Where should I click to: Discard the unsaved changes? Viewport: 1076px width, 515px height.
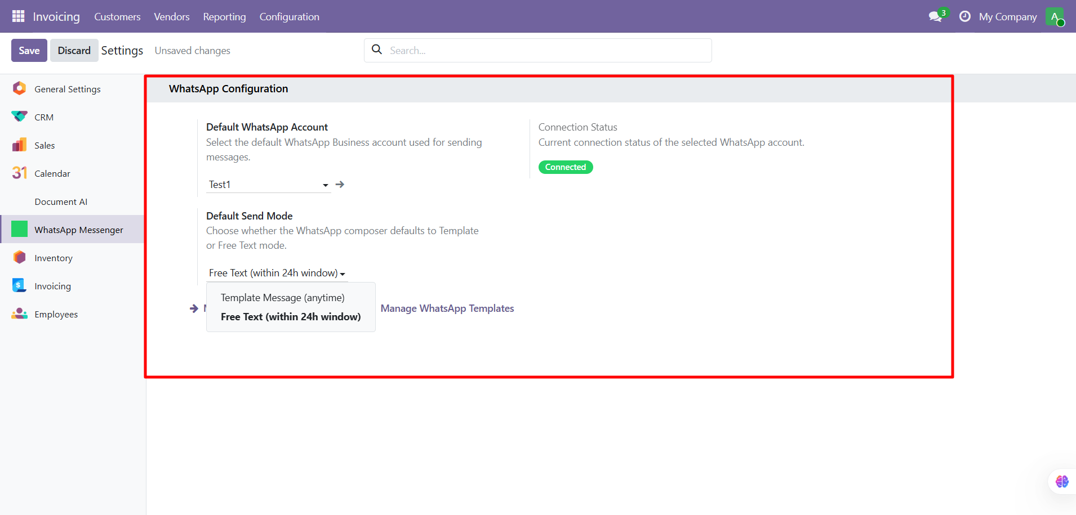(x=74, y=51)
